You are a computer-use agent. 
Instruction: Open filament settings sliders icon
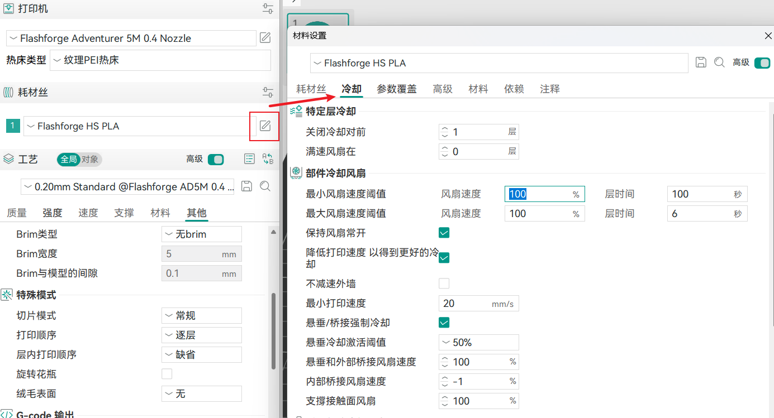click(x=268, y=92)
